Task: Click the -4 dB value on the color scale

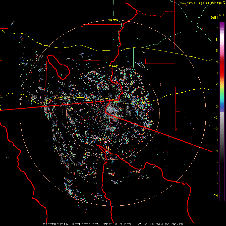Action: point(216,151)
